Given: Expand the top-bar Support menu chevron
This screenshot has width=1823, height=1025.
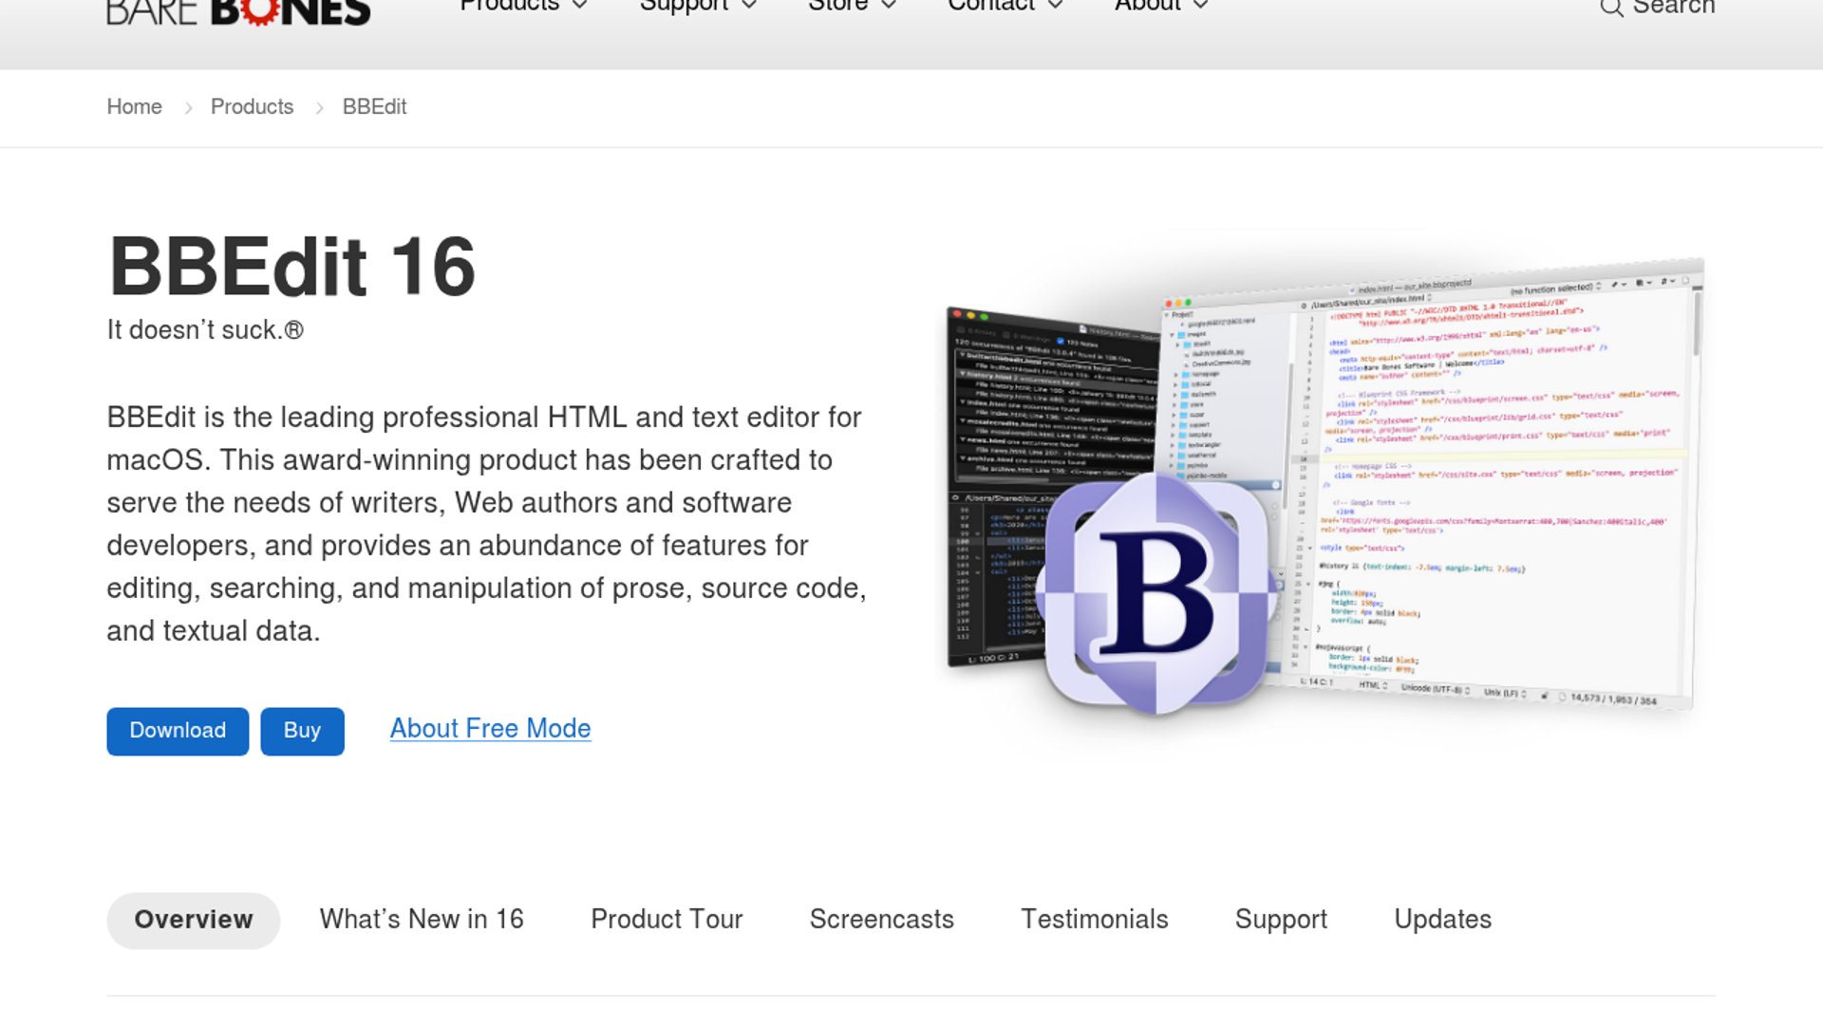Looking at the screenshot, I should 749,6.
